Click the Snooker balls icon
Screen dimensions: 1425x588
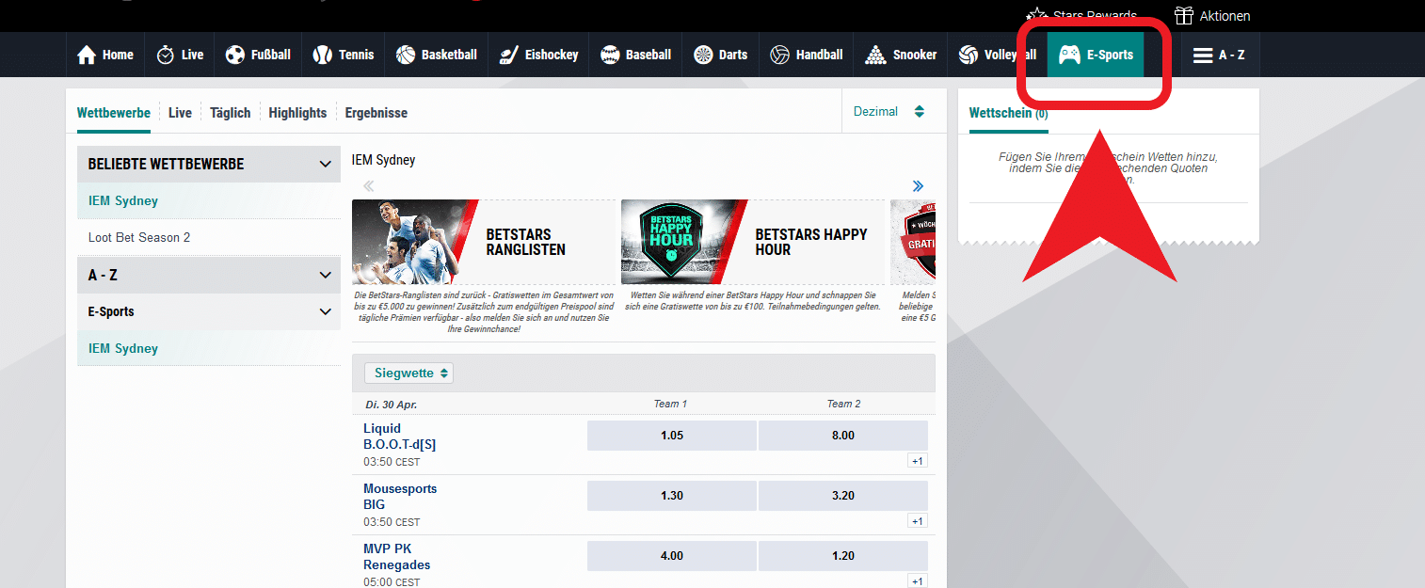(x=876, y=55)
